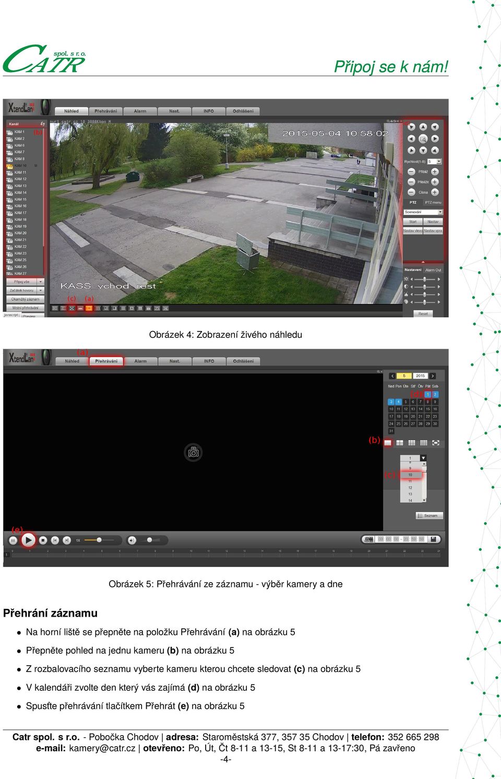501x779 pixels.
Task: Step to next frame in playback controls
Action: 67,540
